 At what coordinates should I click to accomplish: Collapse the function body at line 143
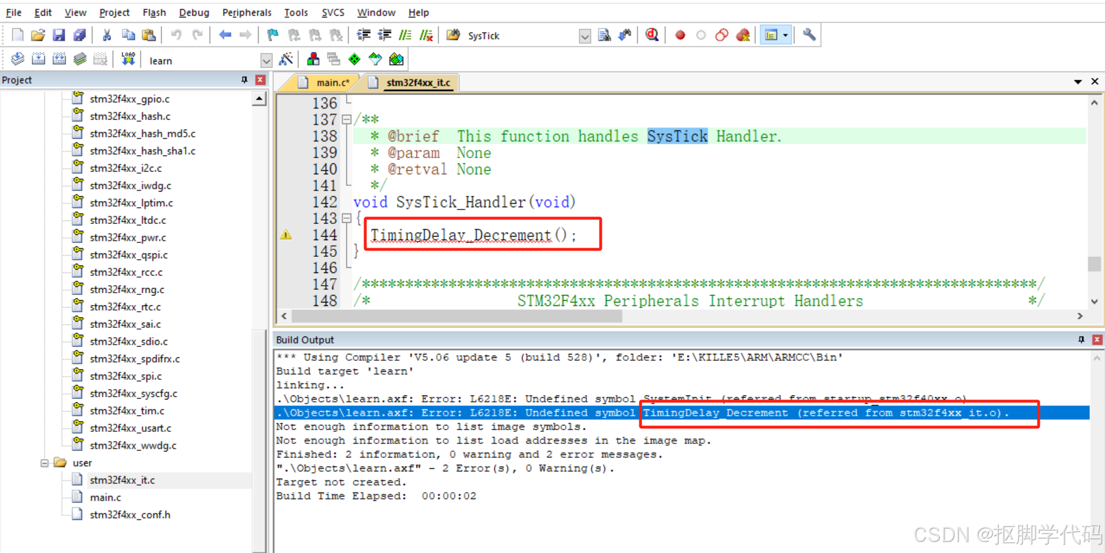346,219
